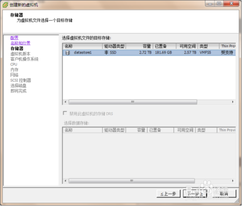Click upper table scroll right arrow
Image resolution: width=242 pixels, height=206 pixels.
(233, 102)
